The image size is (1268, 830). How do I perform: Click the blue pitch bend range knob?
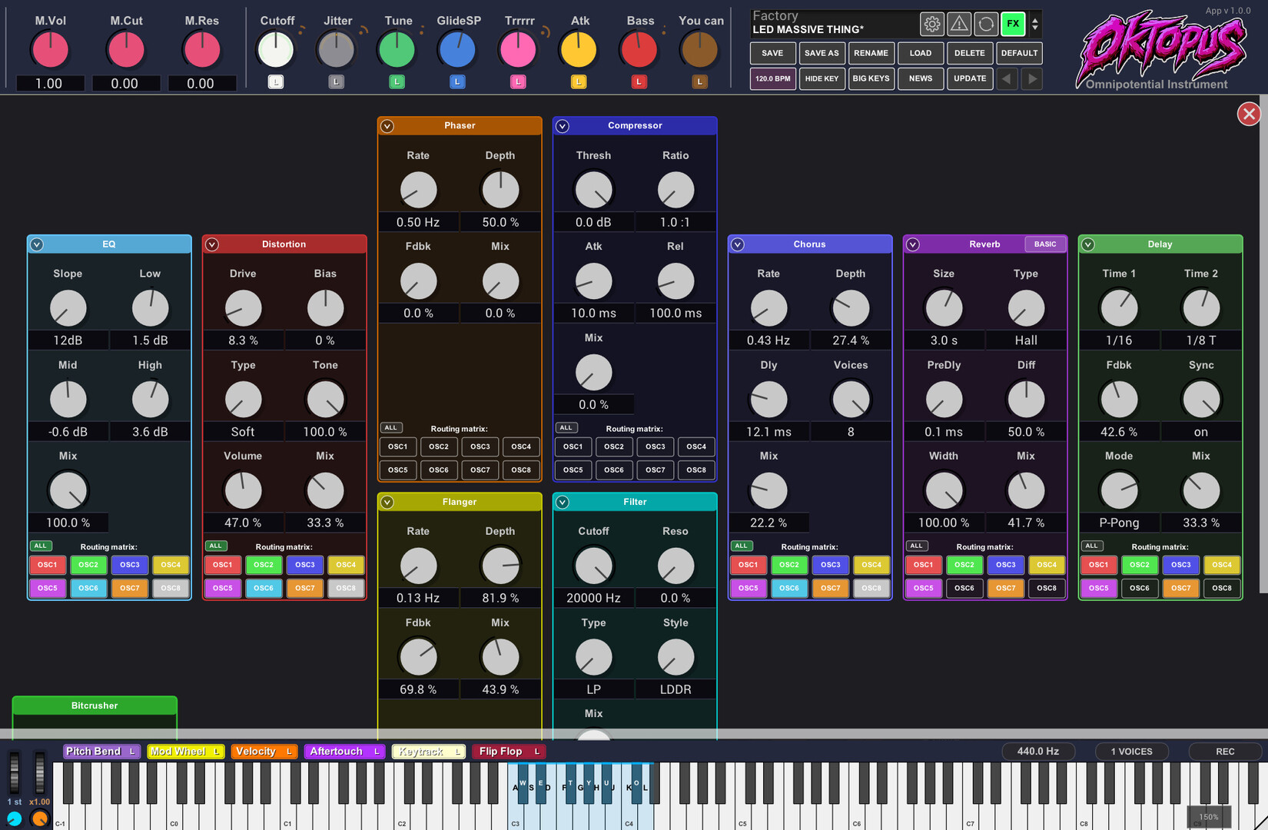click(15, 818)
